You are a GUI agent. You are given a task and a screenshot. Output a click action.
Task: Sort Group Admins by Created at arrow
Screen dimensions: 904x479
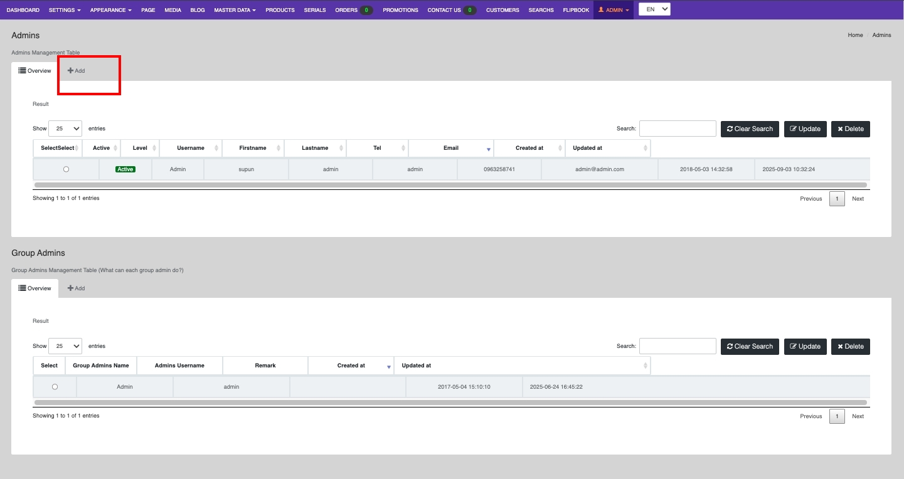388,366
